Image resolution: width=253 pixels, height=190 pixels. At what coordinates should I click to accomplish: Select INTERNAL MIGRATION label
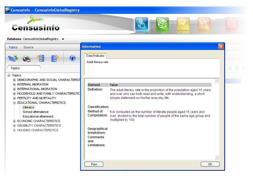click(x=33, y=84)
